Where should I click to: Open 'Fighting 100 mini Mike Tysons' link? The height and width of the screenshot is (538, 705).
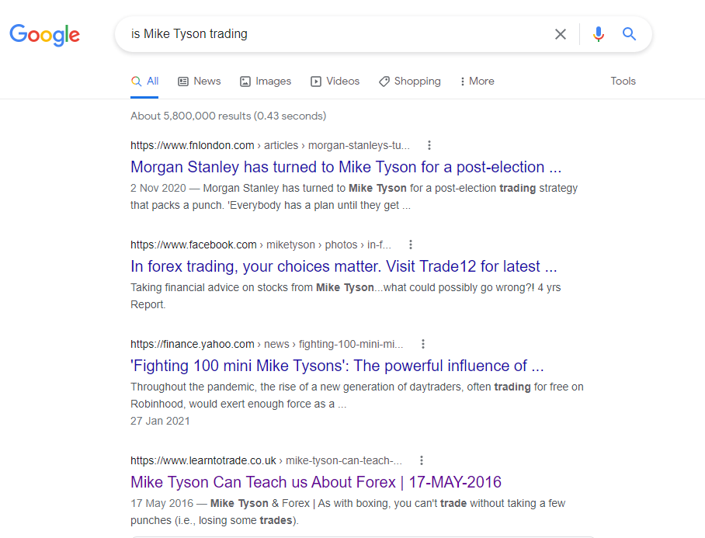[337, 366]
